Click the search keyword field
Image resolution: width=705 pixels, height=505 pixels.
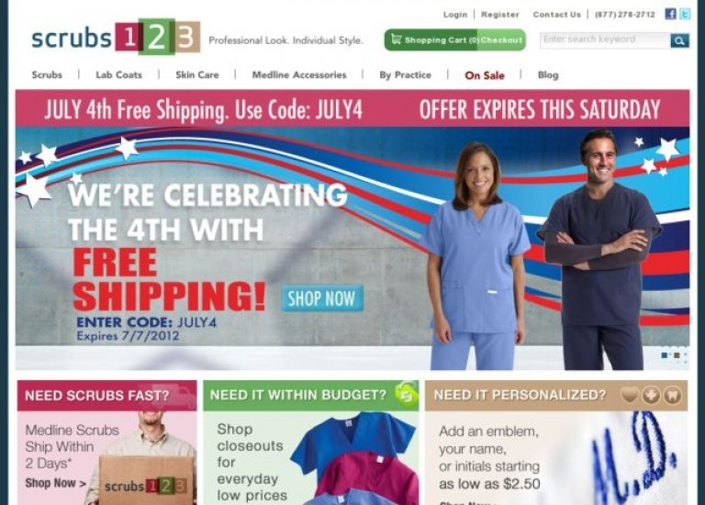pyautogui.click(x=605, y=40)
